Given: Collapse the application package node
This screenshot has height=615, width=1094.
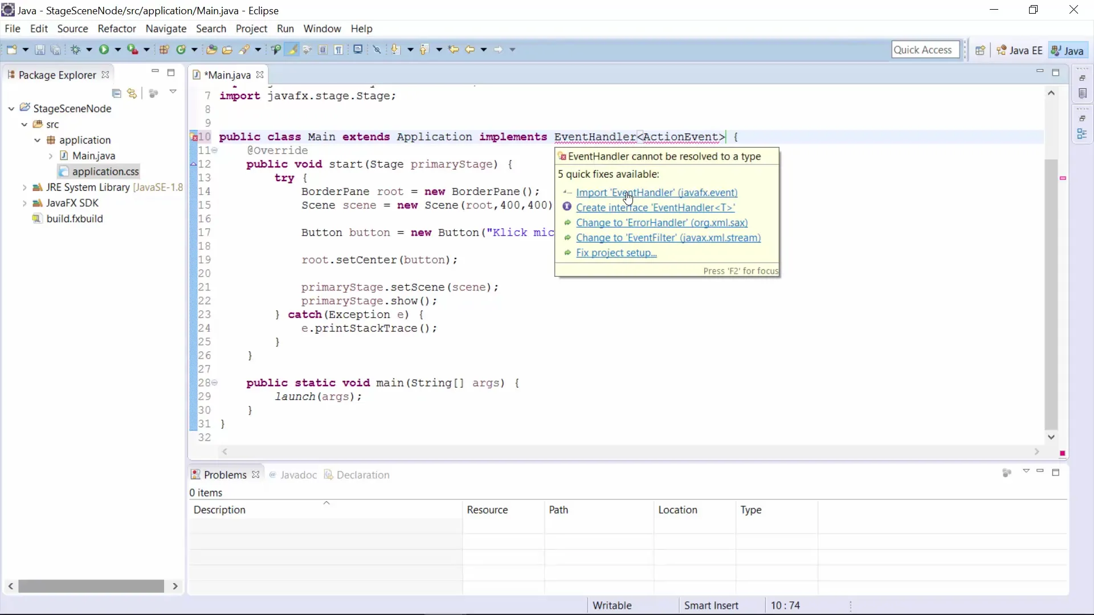Looking at the screenshot, I should tap(37, 140).
